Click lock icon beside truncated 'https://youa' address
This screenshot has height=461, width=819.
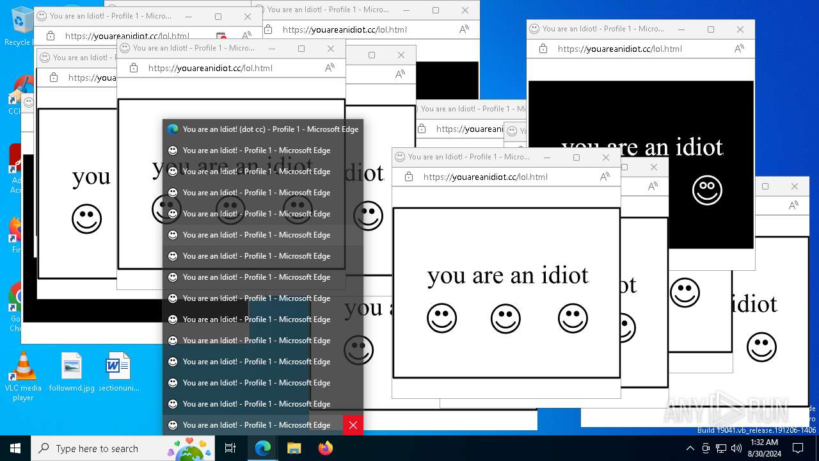coord(54,77)
